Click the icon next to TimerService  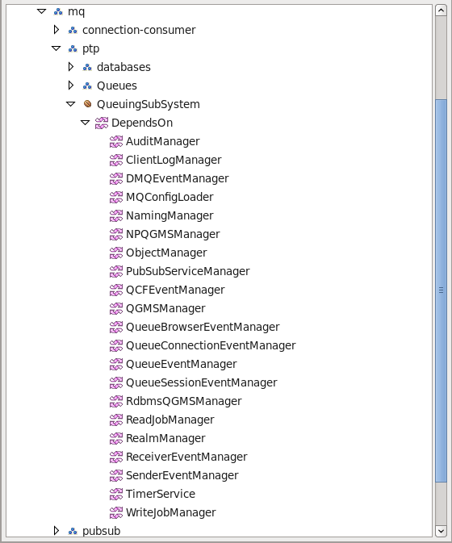point(116,494)
